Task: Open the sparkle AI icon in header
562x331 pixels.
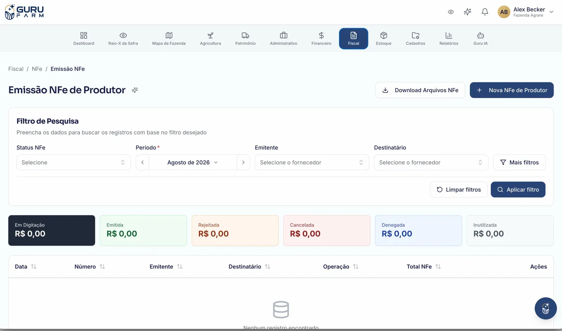Action: coord(468,12)
